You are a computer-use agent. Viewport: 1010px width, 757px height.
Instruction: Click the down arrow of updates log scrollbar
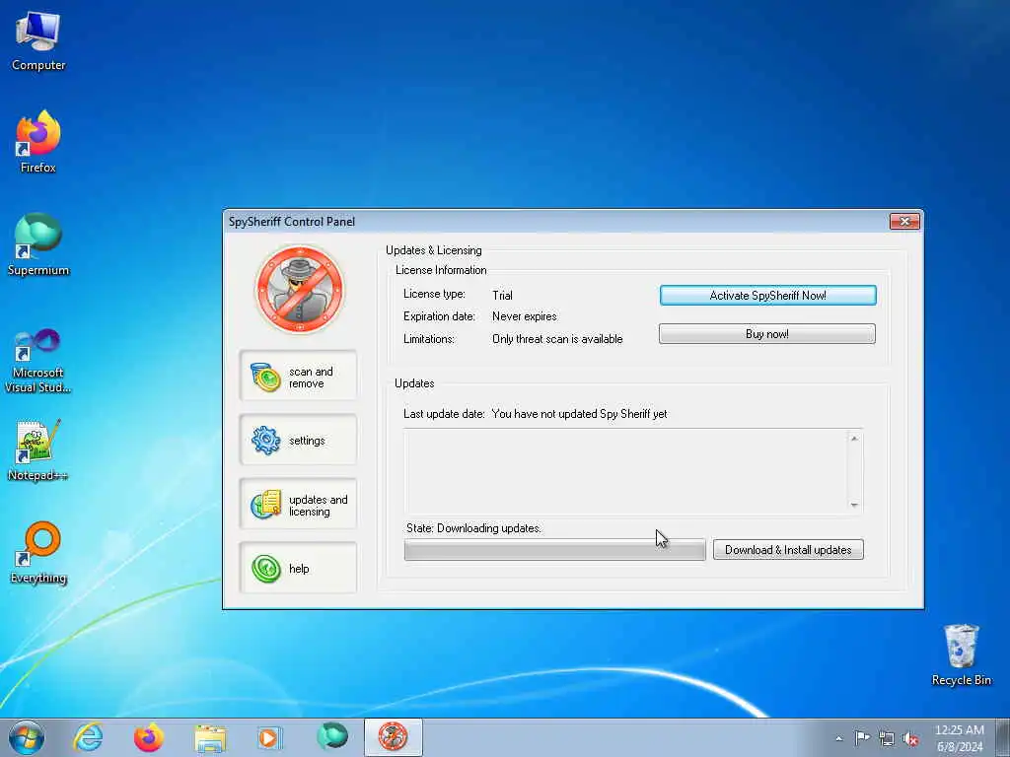point(854,506)
